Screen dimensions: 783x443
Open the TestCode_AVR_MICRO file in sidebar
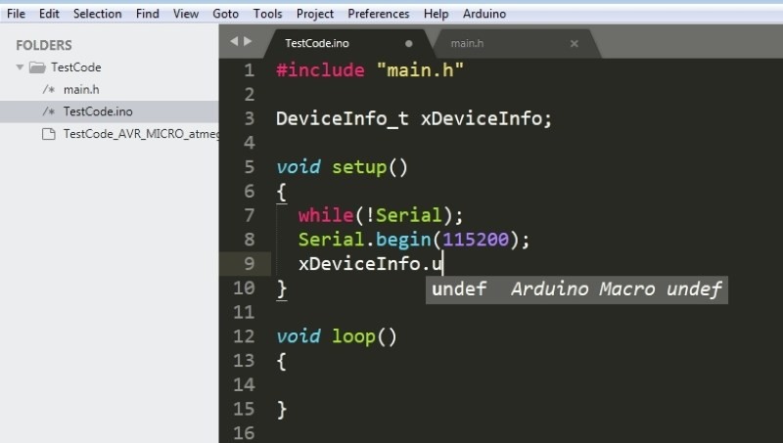coord(141,134)
